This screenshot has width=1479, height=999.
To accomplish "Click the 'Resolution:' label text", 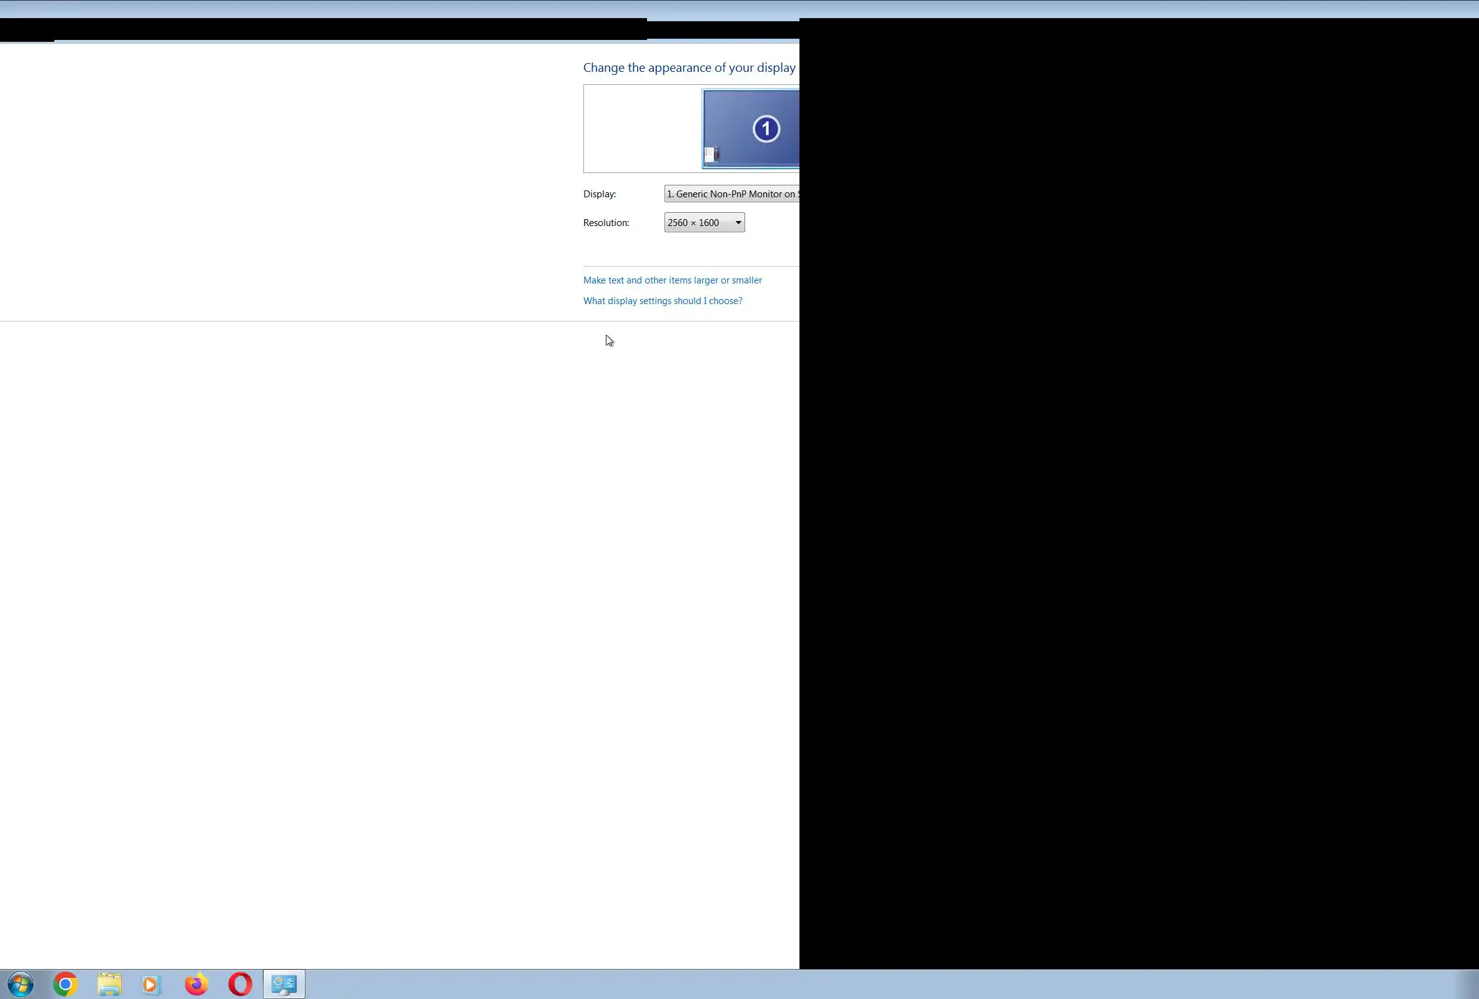I will (606, 223).
